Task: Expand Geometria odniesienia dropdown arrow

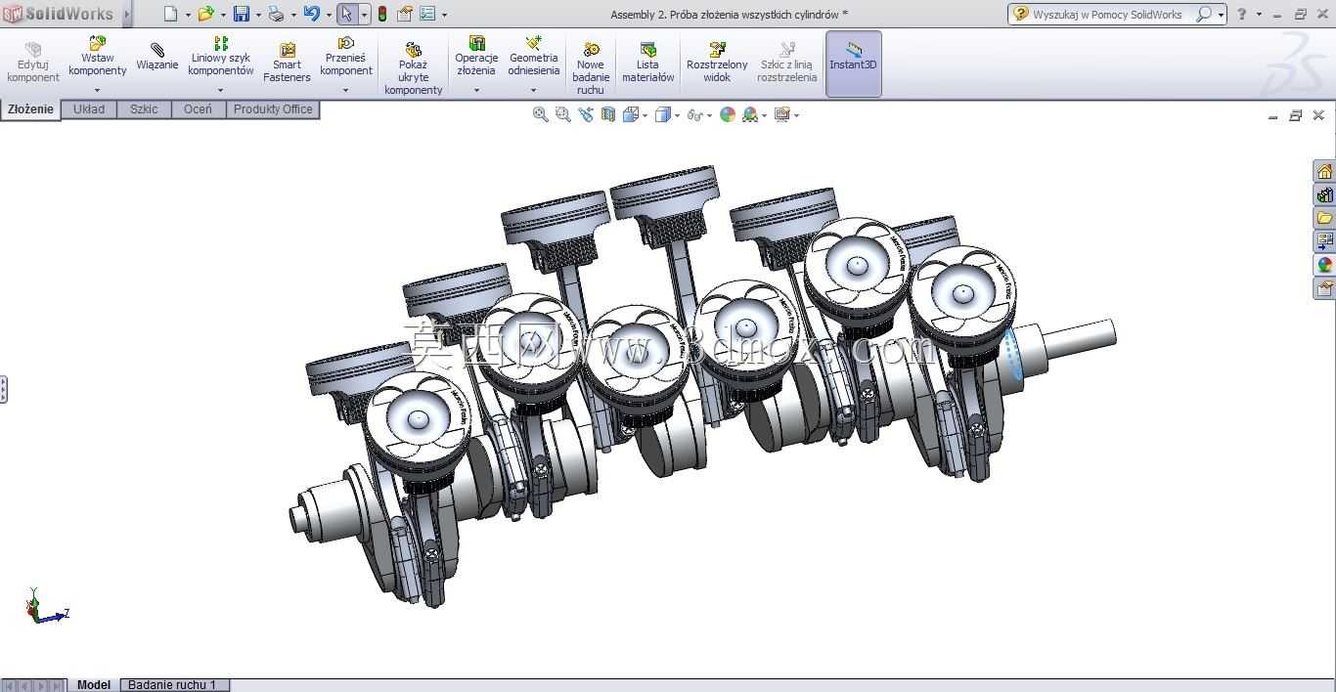Action: [533, 90]
